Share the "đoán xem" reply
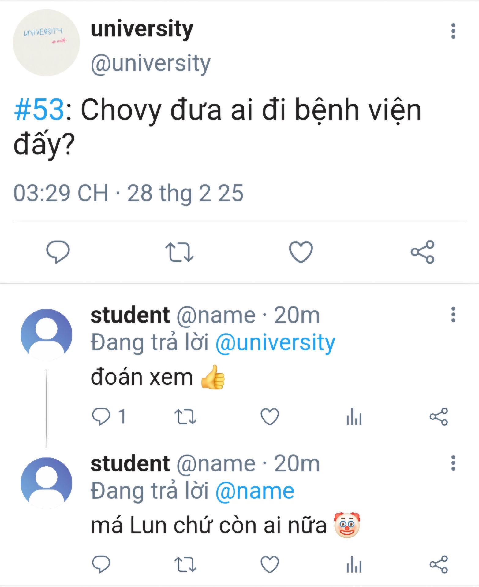The image size is (479, 587). point(439,417)
